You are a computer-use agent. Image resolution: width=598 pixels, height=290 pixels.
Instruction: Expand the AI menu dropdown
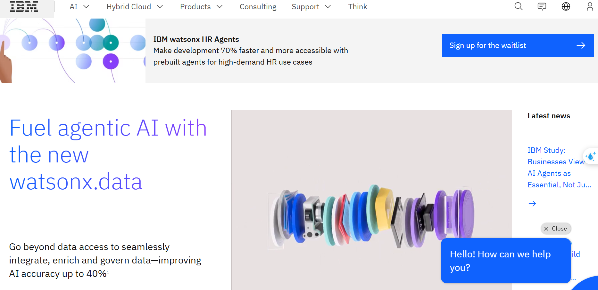tap(79, 7)
